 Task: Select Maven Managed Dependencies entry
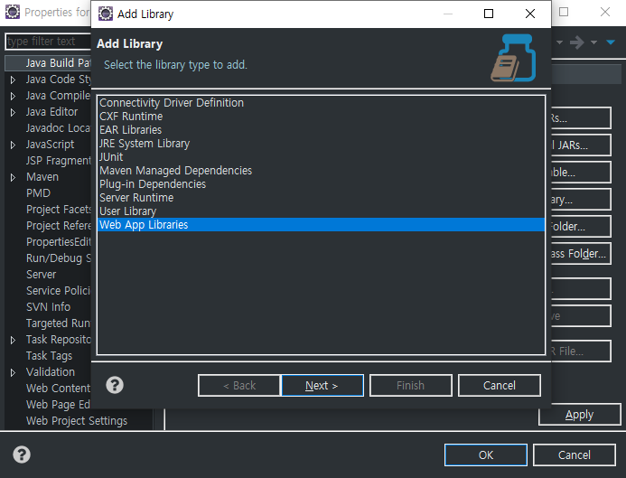coord(321,171)
